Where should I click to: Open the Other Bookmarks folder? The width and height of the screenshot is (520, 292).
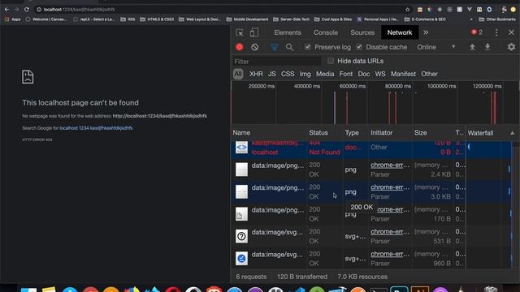pos(497,19)
